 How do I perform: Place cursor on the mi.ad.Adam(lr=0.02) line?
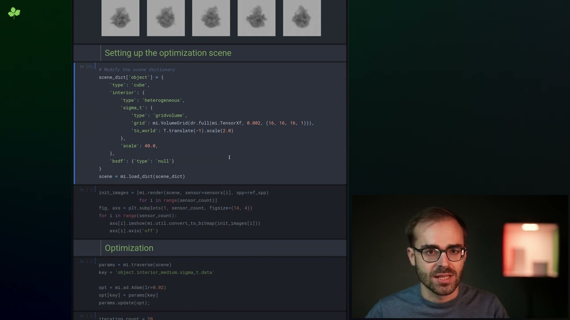132,288
